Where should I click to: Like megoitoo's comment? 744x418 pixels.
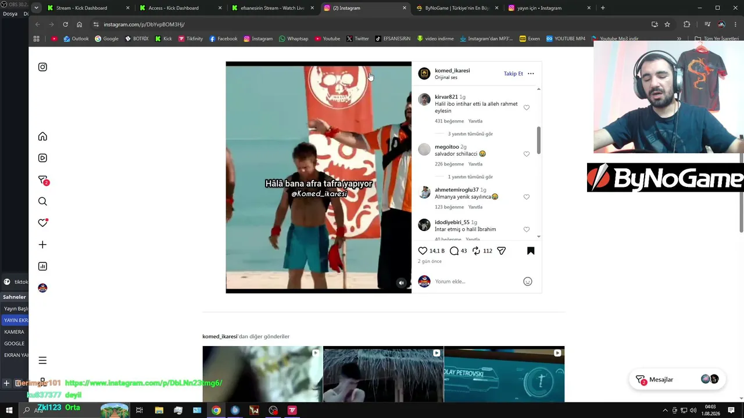point(527,154)
